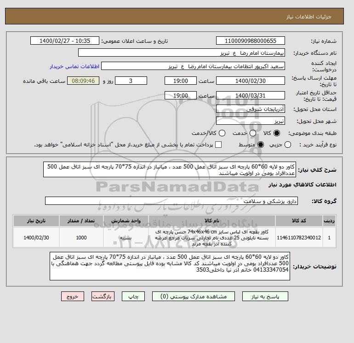Image resolution: width=354 pixels, height=343 pixels.
Task: Click the delivery city field تبریز
Action: click(251, 121)
